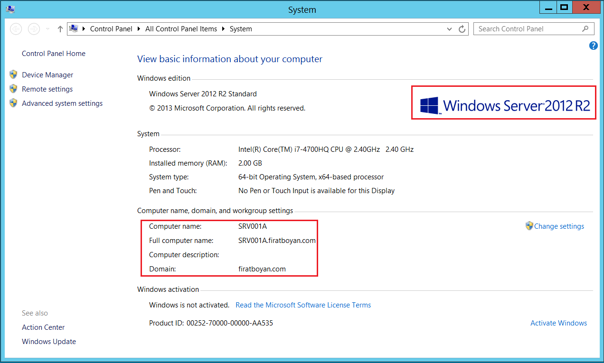This screenshot has width=604, height=363.
Task: Click the System window title bar icon
Action: point(10,9)
